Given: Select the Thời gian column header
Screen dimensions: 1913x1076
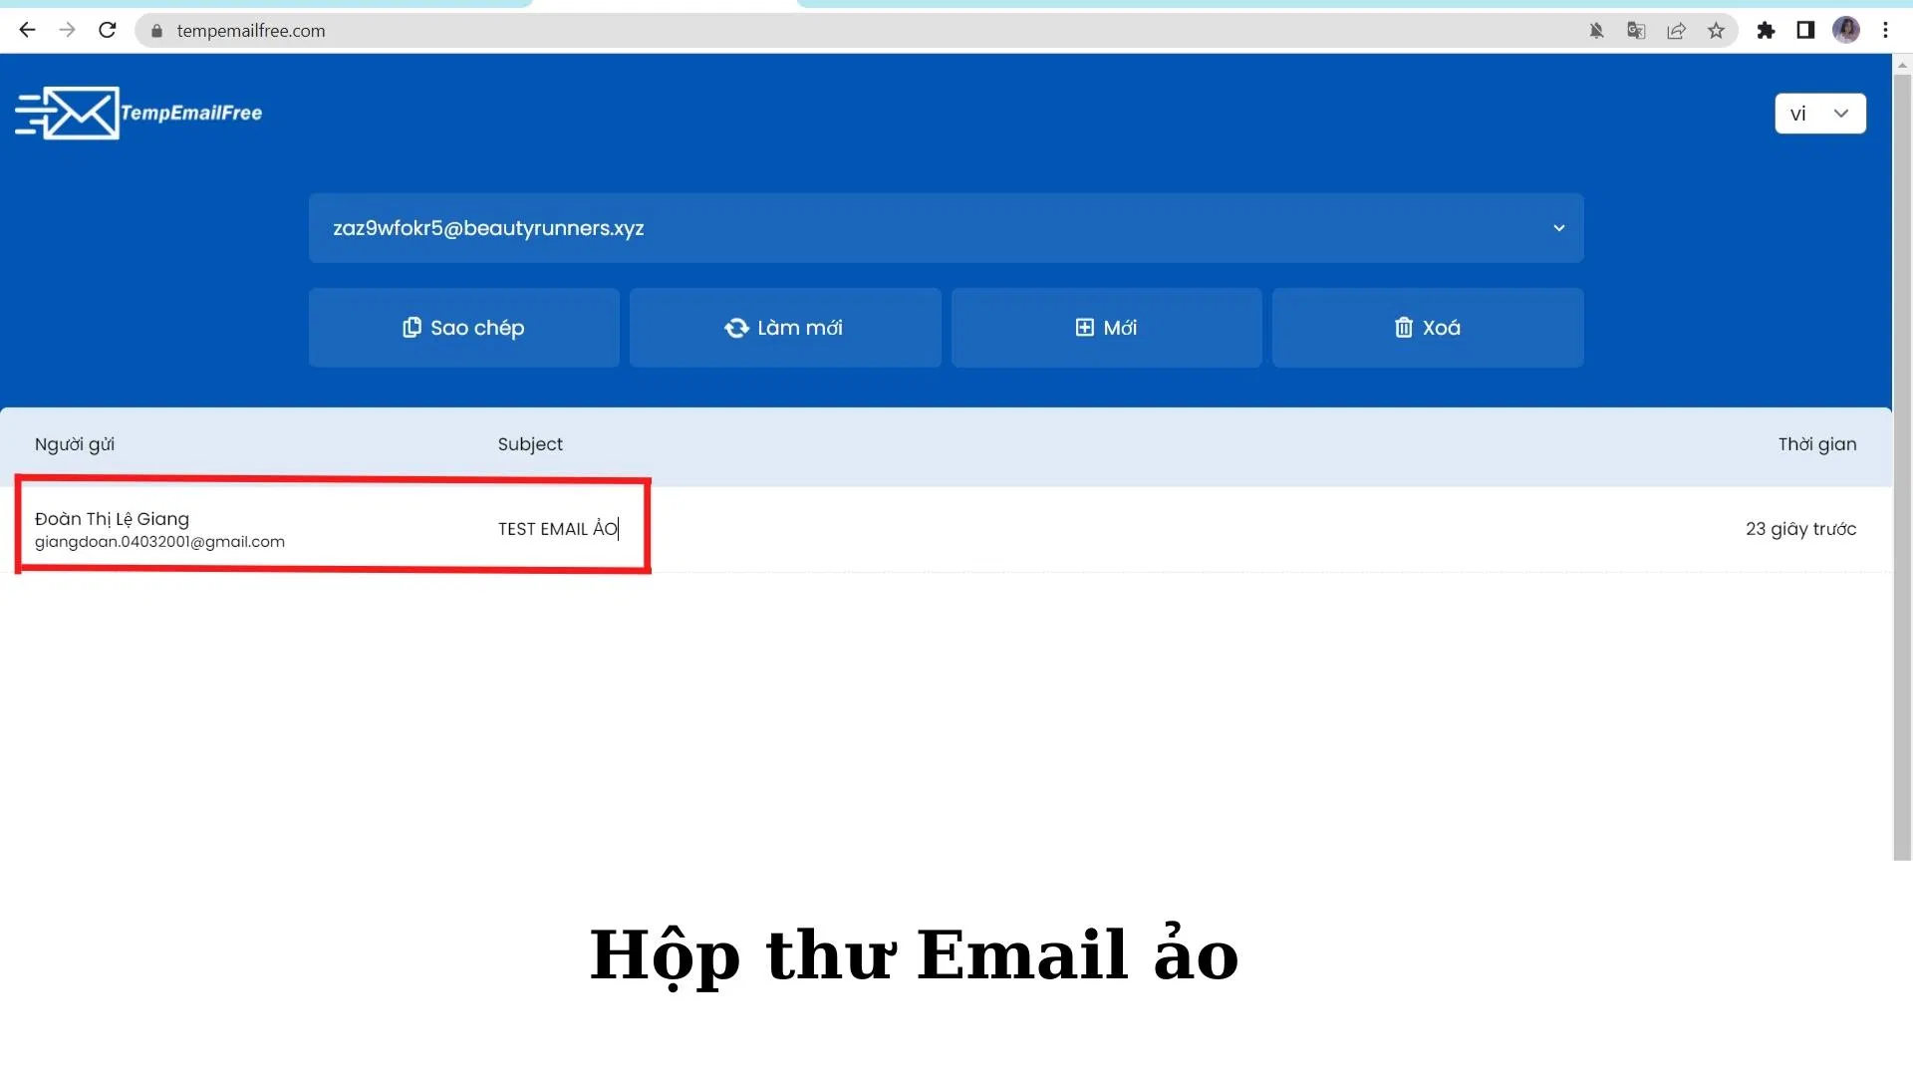Looking at the screenshot, I should click(x=1817, y=444).
